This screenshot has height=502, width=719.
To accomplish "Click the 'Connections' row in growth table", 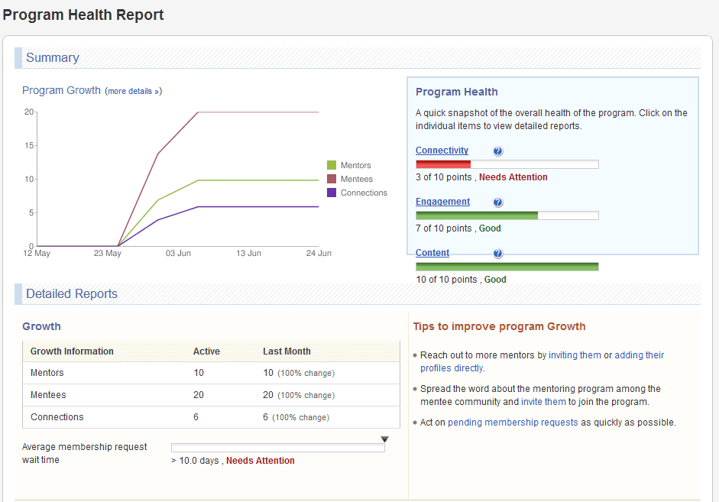I will click(211, 416).
